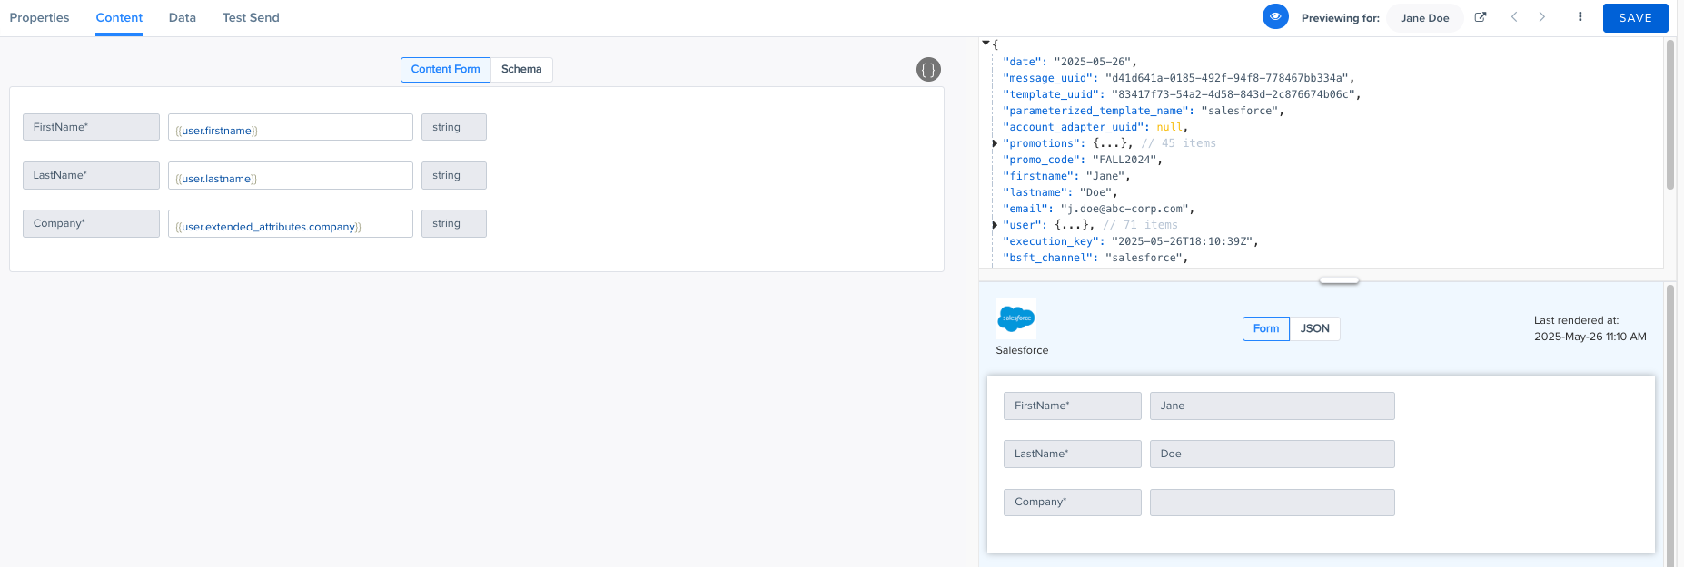The image size is (1684, 567).
Task: Collapse the root JSON object triangle
Action: [986, 43]
